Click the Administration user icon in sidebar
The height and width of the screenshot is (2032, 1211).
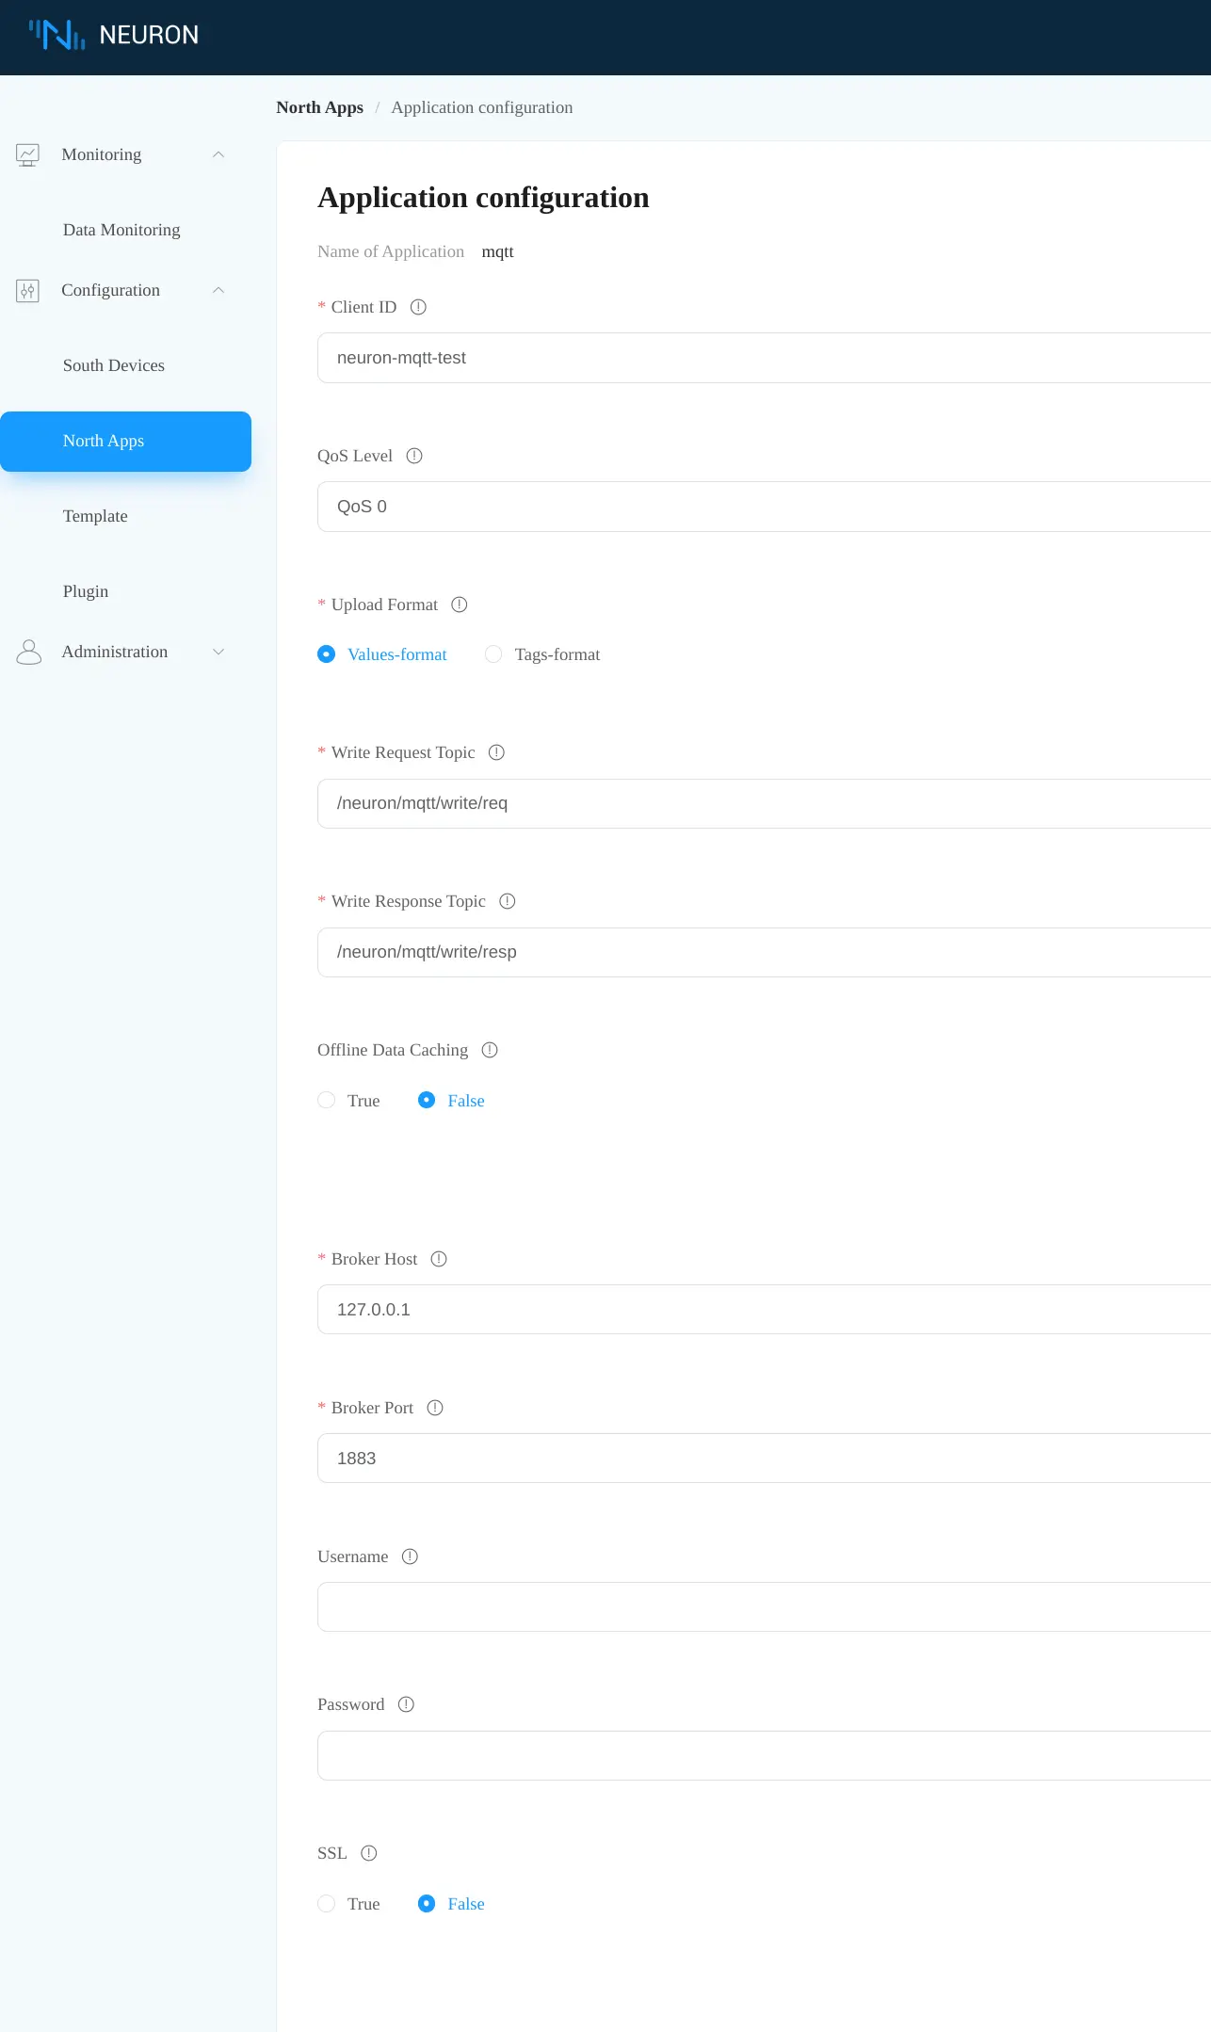tap(29, 652)
